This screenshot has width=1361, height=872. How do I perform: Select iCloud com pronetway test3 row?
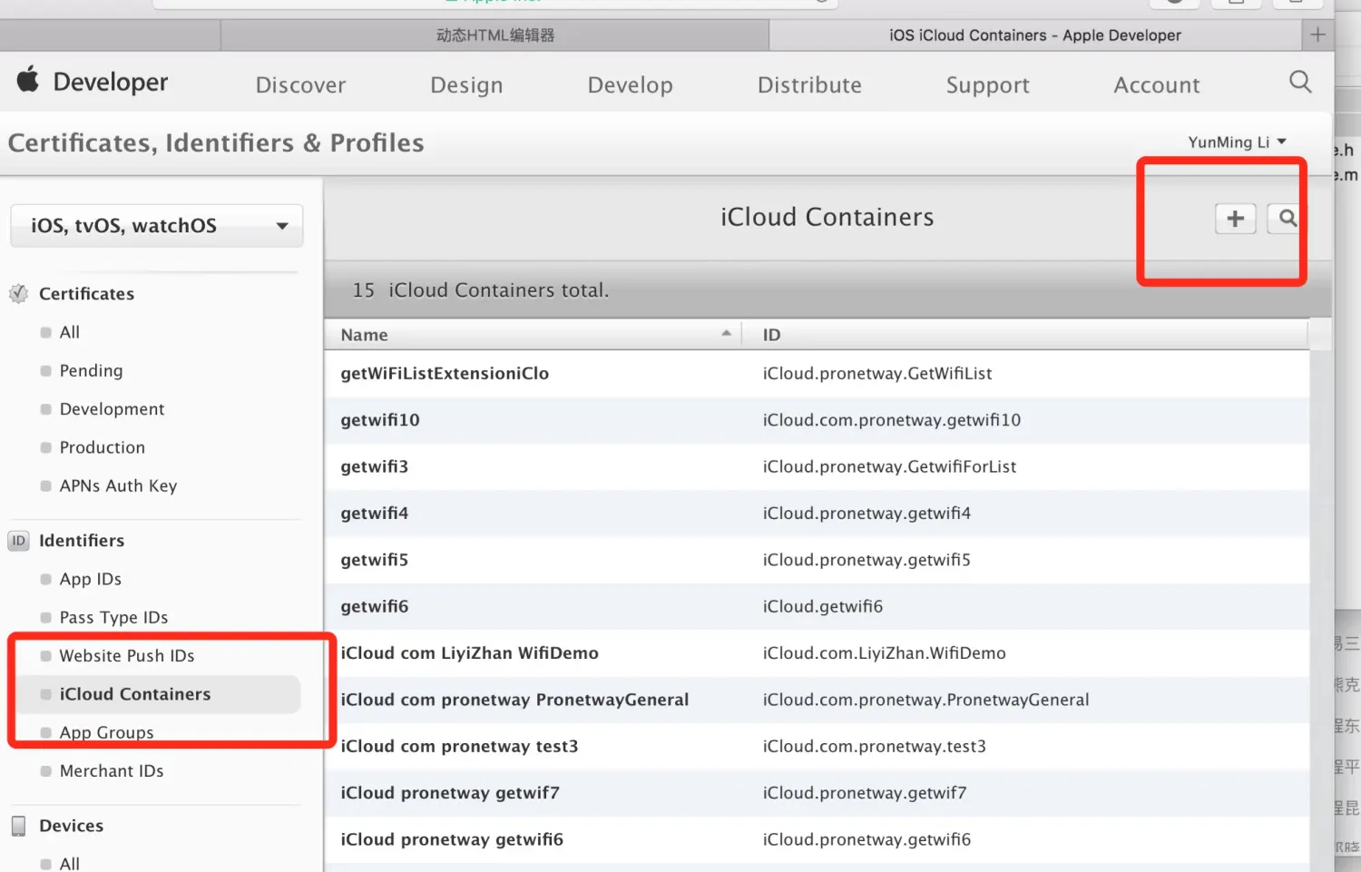(x=817, y=747)
